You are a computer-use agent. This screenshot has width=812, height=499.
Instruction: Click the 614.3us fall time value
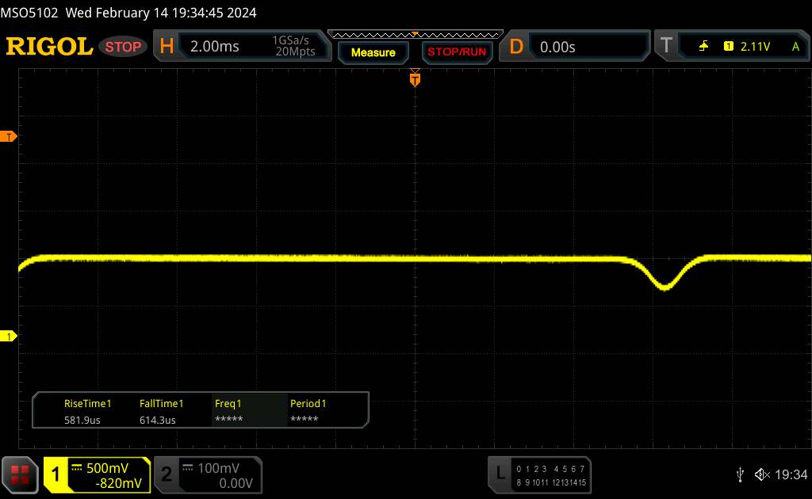(x=157, y=420)
